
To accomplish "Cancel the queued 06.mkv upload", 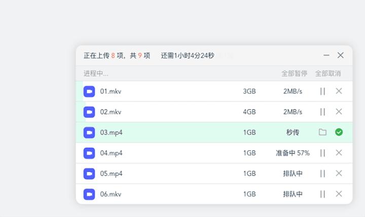I will pos(339,194).
